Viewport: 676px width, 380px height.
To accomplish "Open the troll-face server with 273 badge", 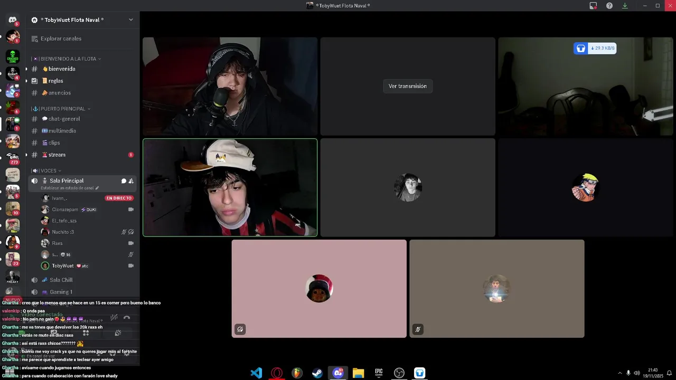I will [13, 157].
